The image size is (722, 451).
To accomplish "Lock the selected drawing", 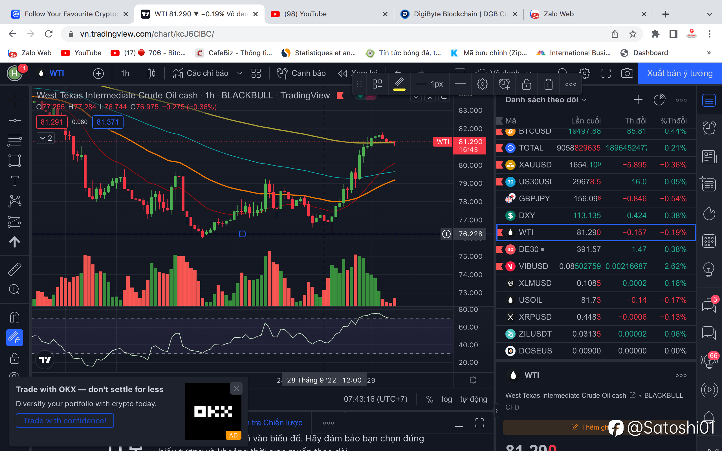I will [x=527, y=84].
